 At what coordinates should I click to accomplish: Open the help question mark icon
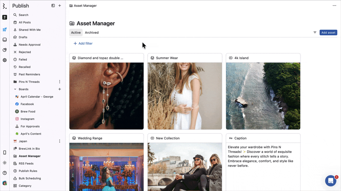[5, 173]
